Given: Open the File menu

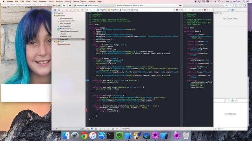Looking at the screenshot, I should pyautogui.click(x=17, y=2).
